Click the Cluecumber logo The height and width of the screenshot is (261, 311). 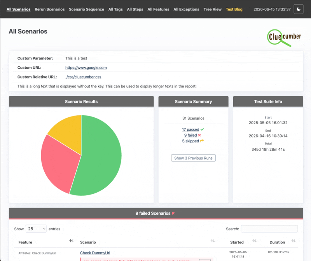[284, 38]
